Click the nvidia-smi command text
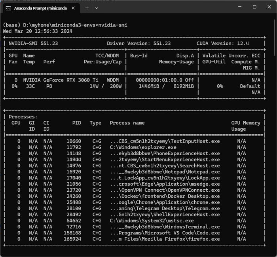277x257 pixels. click(x=113, y=25)
